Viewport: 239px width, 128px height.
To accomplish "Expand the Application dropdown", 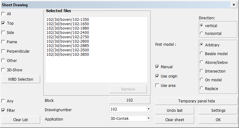I will point(148,119).
